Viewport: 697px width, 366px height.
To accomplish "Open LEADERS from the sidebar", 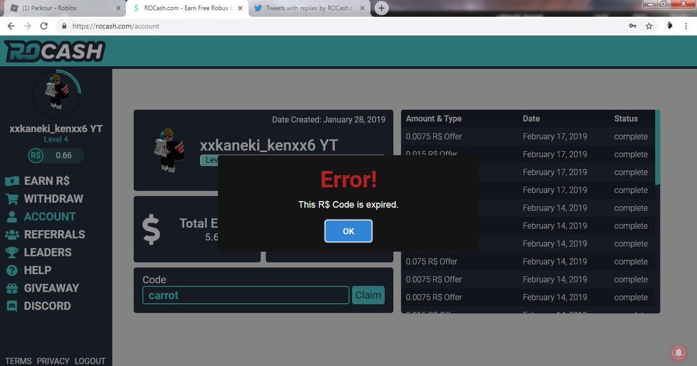I will (x=38, y=253).
